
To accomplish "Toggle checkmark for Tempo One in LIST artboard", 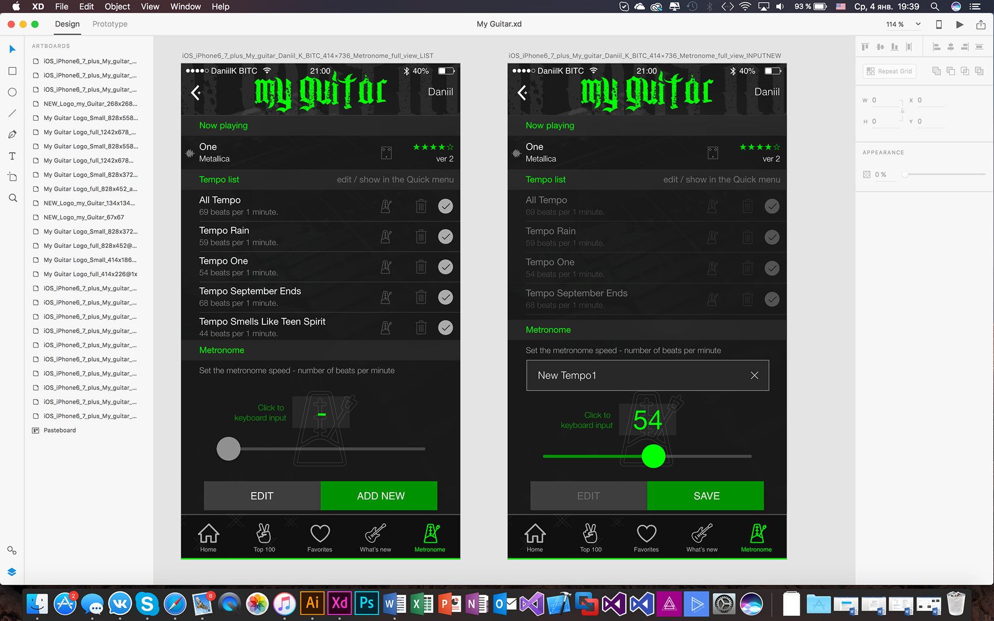I will [445, 267].
